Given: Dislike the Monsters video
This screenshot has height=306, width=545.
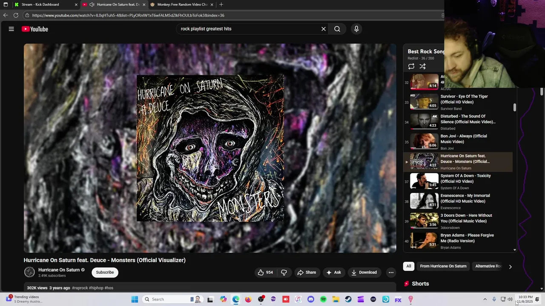Looking at the screenshot, I should (x=284, y=272).
